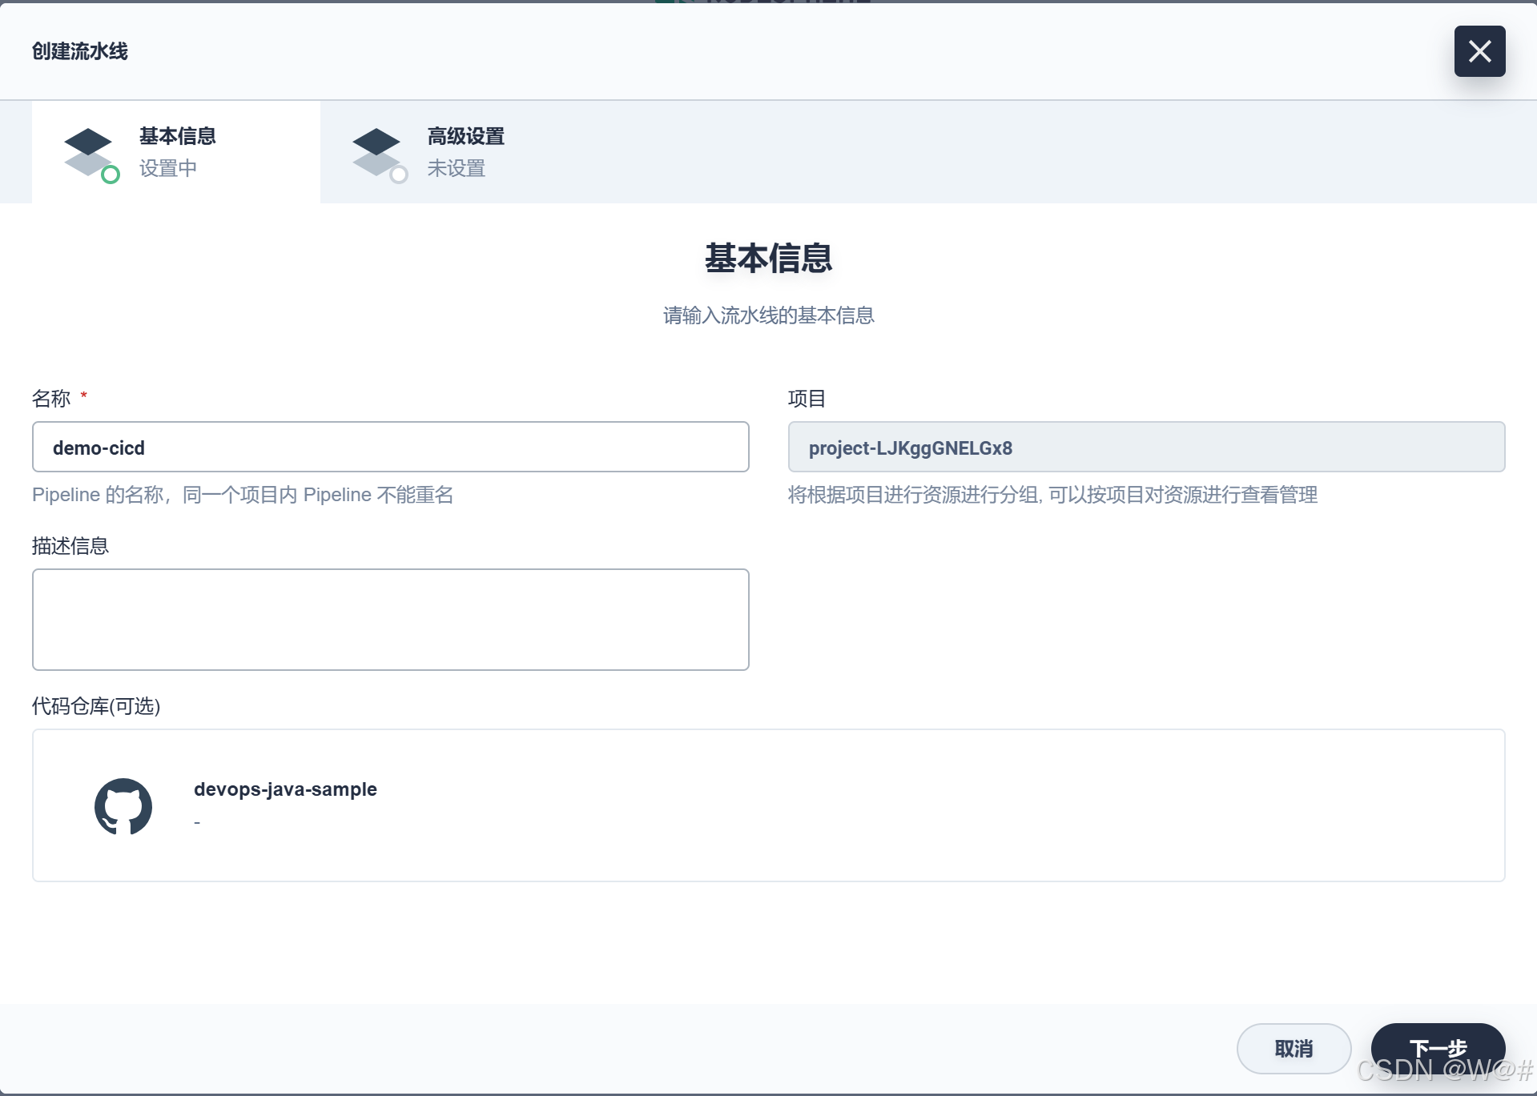Select the devops-java-sample code repository card

[x=769, y=805]
